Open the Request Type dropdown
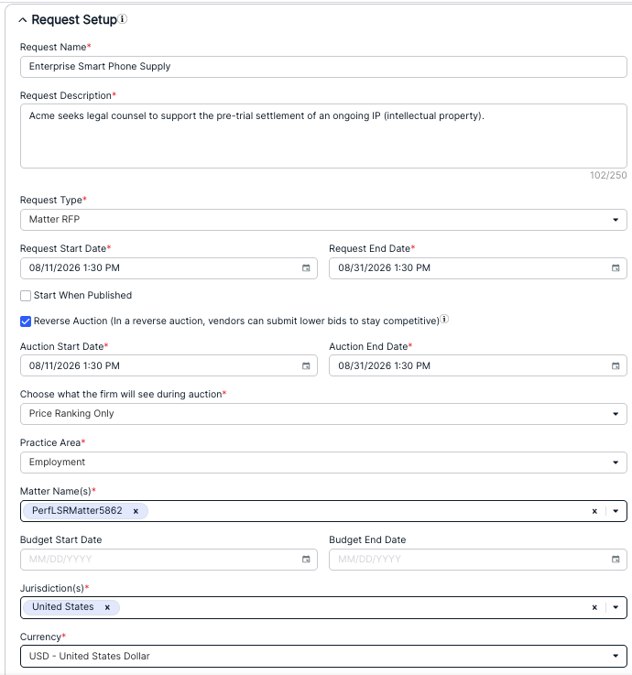This screenshot has width=632, height=675. 323,220
